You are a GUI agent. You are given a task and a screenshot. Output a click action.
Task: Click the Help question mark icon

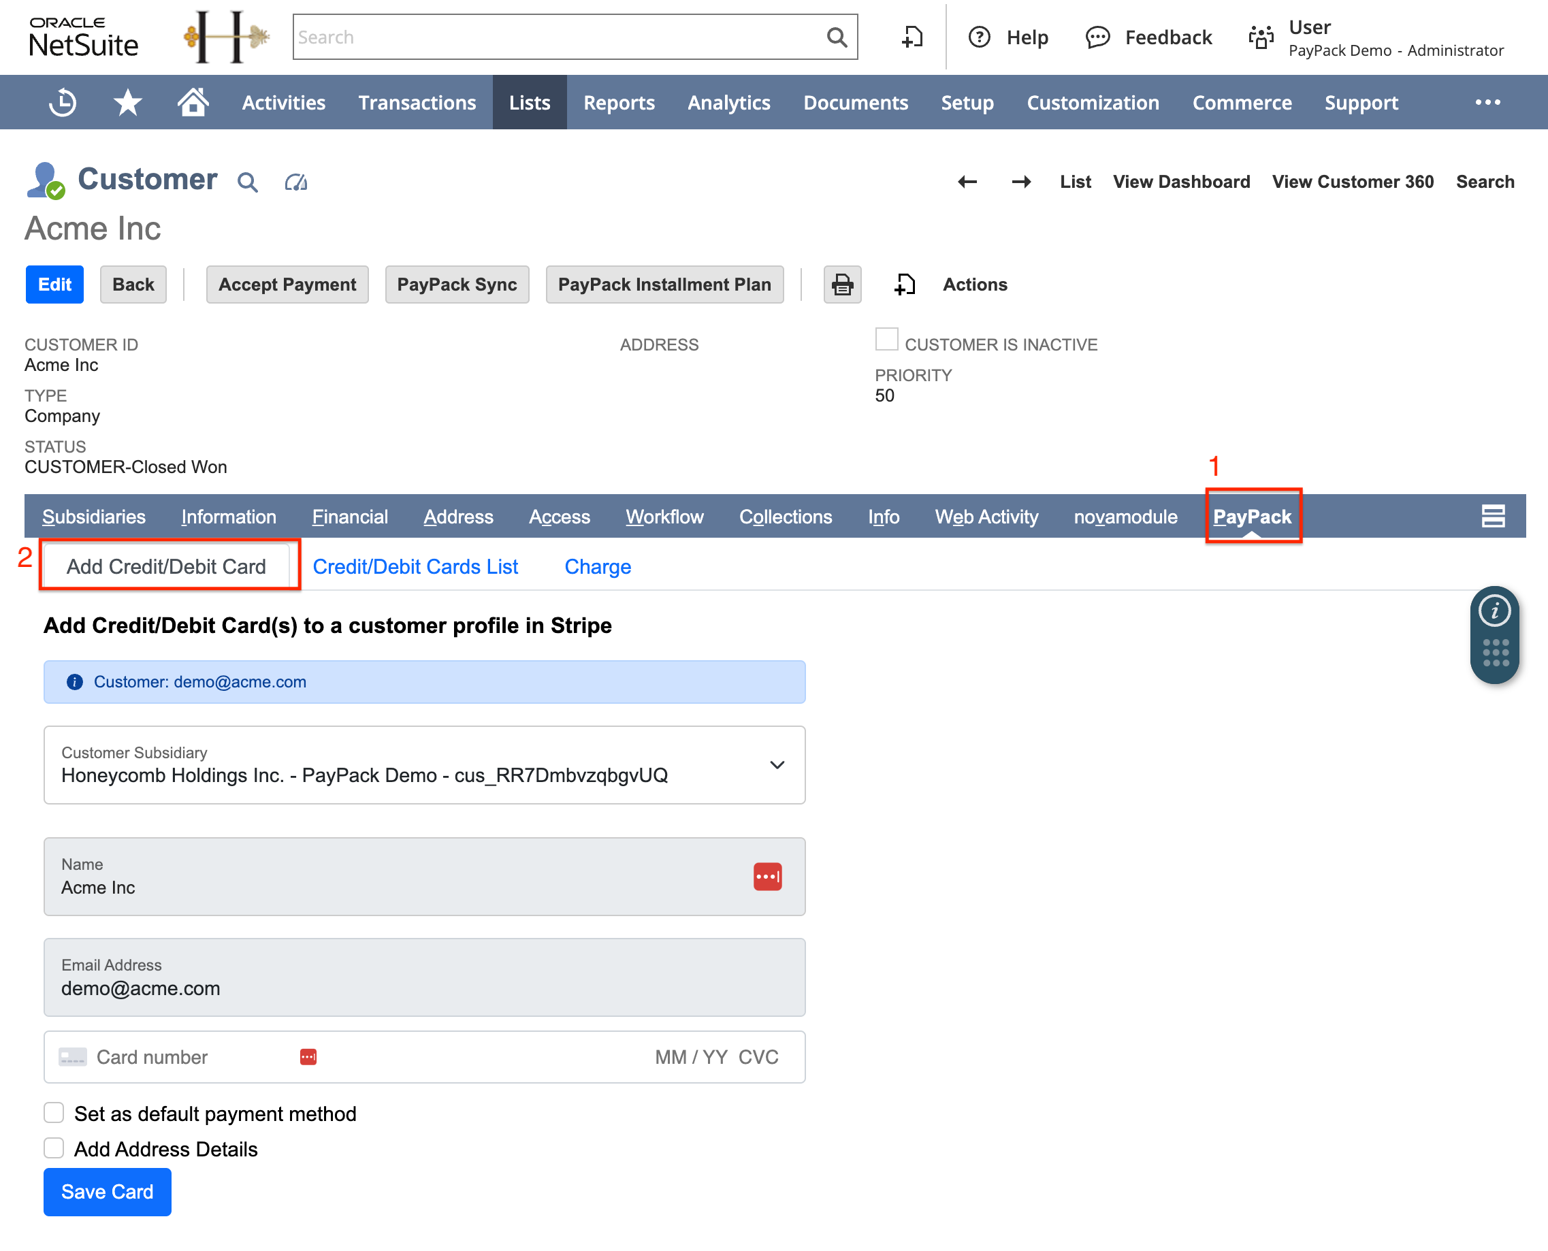pos(980,37)
